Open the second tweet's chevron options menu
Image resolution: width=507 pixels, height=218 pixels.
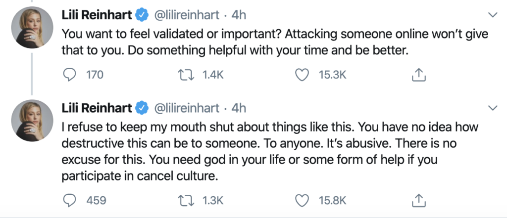493,108
